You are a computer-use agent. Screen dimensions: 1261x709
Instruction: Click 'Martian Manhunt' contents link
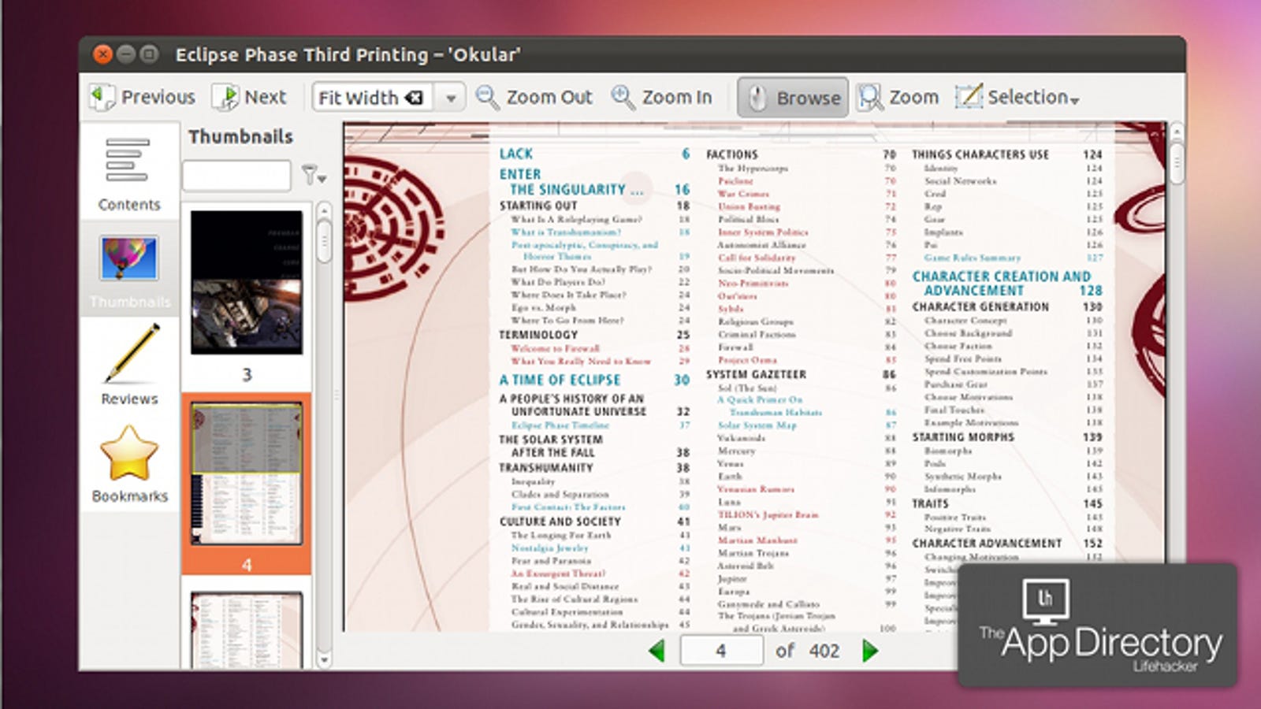(757, 540)
